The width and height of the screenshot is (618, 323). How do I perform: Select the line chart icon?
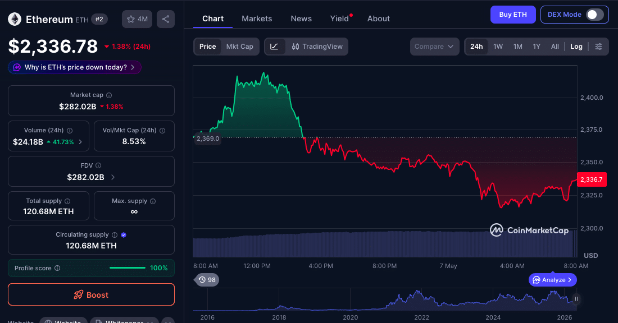[274, 47]
